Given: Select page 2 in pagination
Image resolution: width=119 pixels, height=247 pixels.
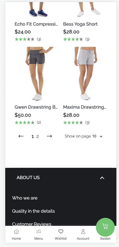Looking at the screenshot, I should point(38,137).
